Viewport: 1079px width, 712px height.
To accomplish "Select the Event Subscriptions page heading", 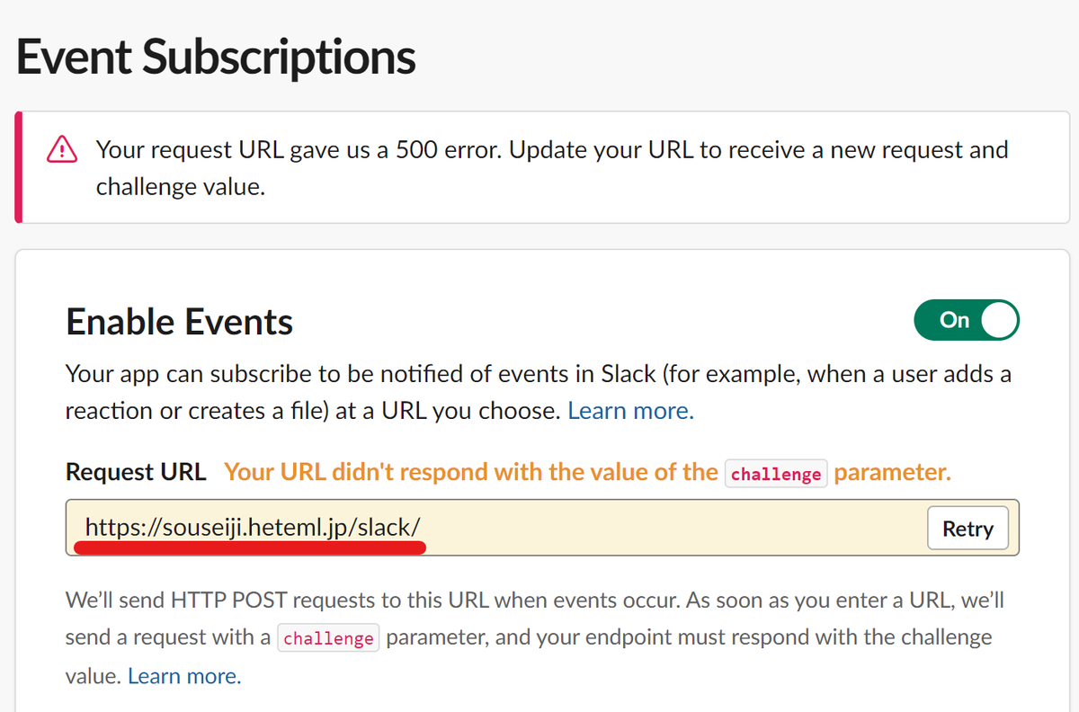I will pos(216,58).
